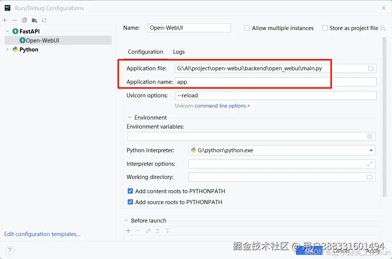Select the Open-WebUI configuration in the tree
Image resolution: width=392 pixels, height=259 pixels.
click(x=58, y=40)
